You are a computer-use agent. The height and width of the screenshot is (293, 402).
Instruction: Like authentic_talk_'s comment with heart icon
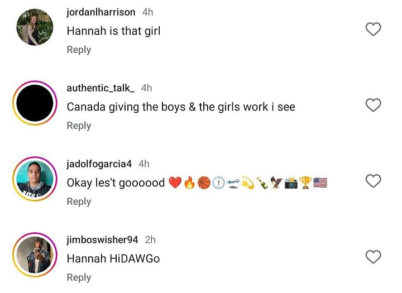[x=373, y=105]
